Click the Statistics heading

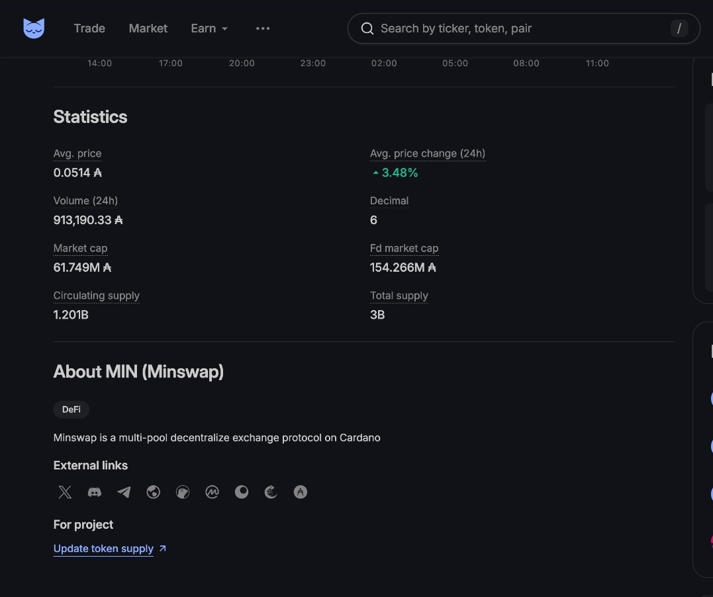tap(91, 116)
